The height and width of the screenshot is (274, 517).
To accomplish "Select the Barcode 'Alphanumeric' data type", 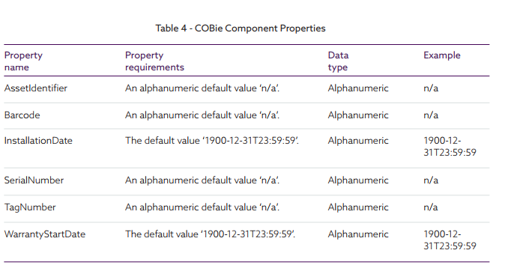I will pyautogui.click(x=358, y=115).
